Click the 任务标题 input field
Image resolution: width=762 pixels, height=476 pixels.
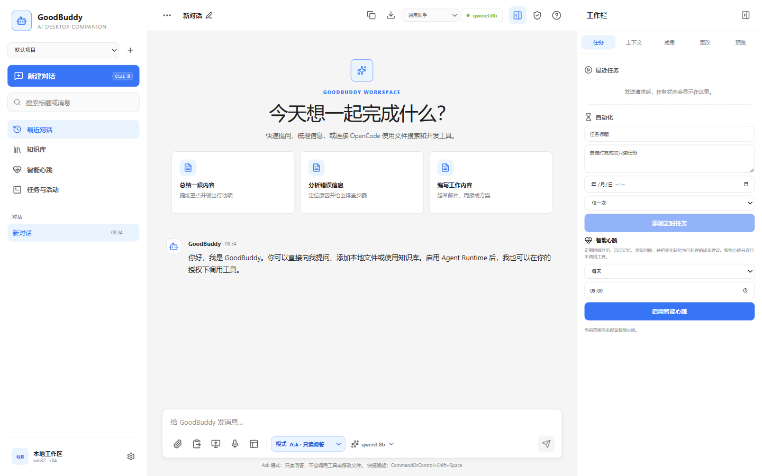669,134
